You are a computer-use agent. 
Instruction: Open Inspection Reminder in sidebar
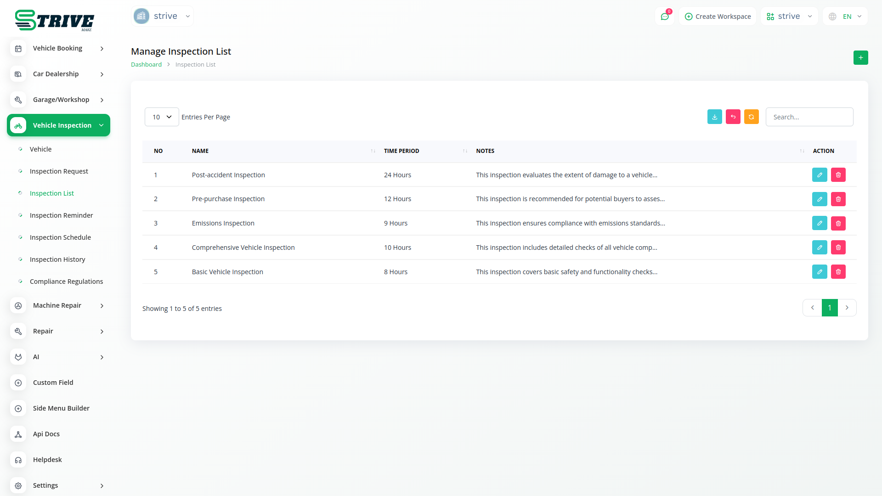61,215
